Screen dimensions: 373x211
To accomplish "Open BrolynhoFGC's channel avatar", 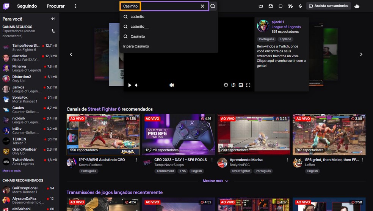I will (x=222, y=163).
